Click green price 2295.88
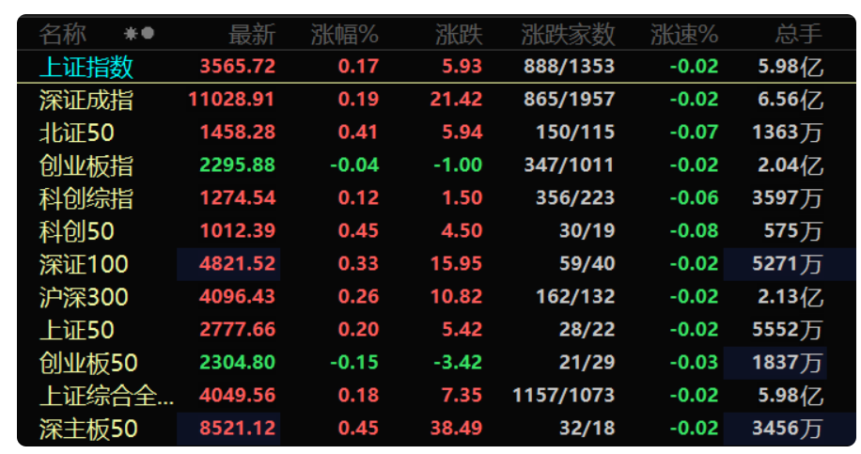The height and width of the screenshot is (454, 861). tap(237, 165)
